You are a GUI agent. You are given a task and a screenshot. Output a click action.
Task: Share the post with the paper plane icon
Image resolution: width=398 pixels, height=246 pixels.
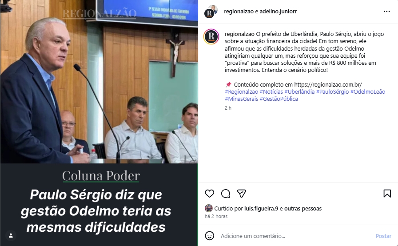241,194
